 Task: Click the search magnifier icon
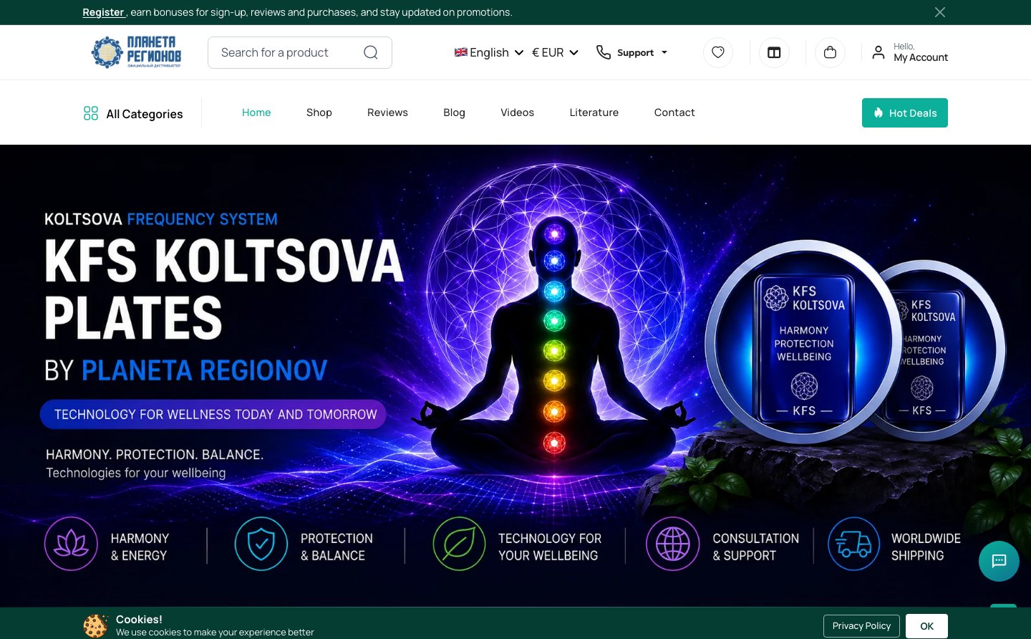pyautogui.click(x=371, y=52)
